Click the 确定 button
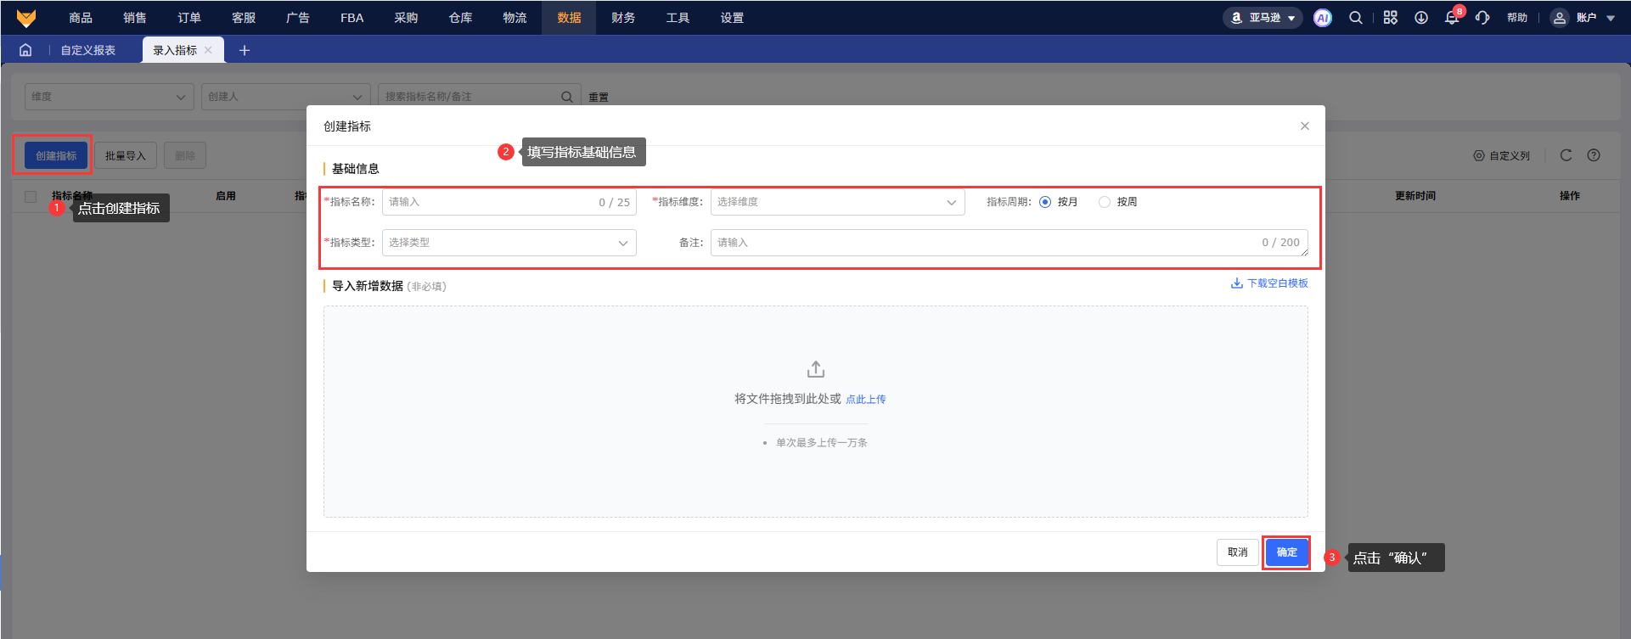 (1286, 552)
